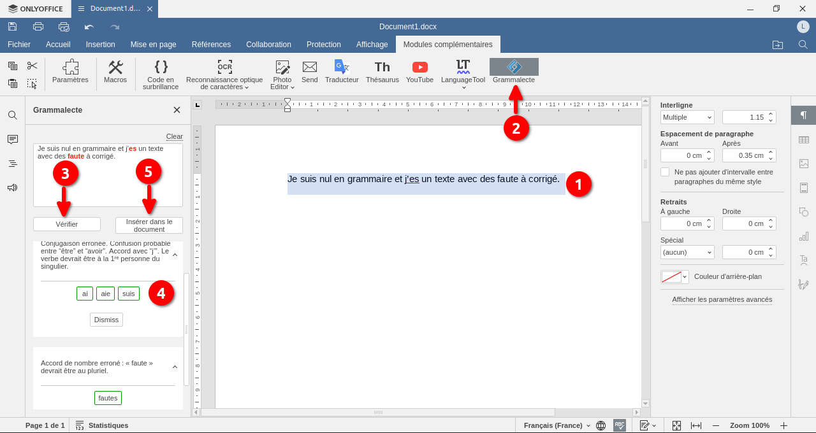Apply the 'suis' suggestion

[x=129, y=294]
